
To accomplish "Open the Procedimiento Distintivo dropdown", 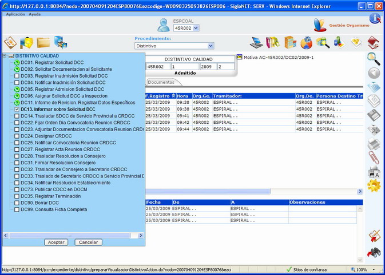I will 211,46.
